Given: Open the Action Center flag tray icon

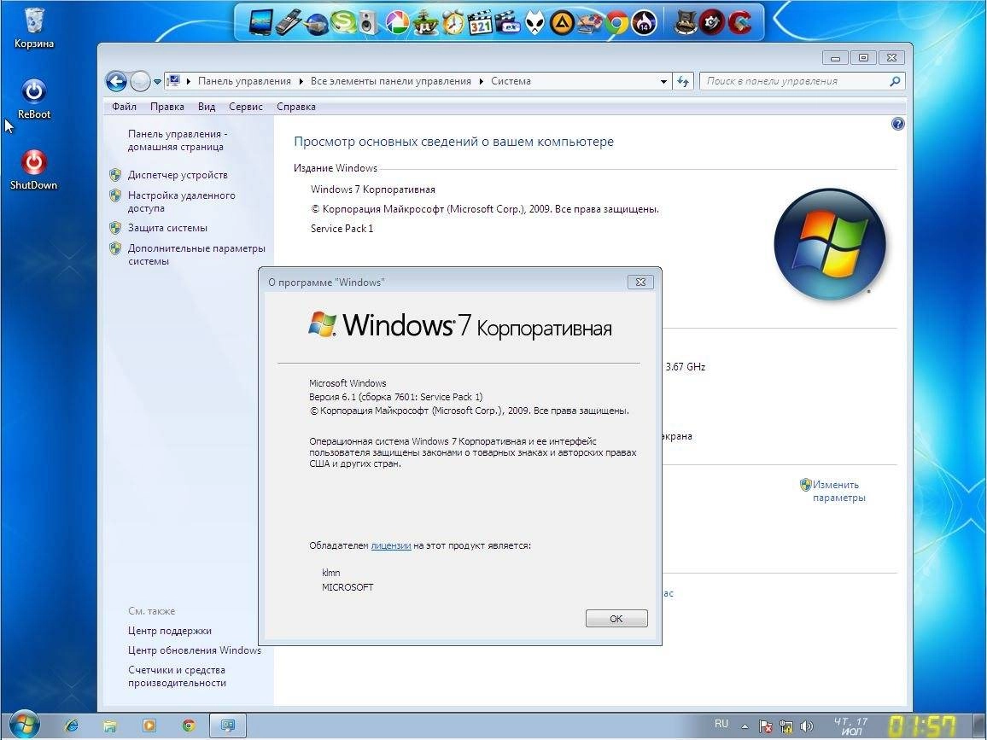Looking at the screenshot, I should click(x=765, y=727).
